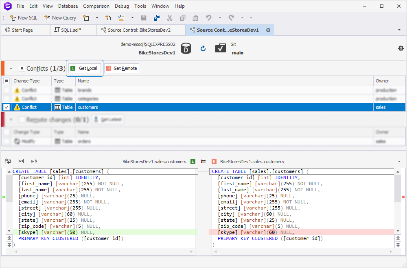The height and width of the screenshot is (268, 407).
Task: Click the red R remote version icon
Action: click(x=214, y=162)
